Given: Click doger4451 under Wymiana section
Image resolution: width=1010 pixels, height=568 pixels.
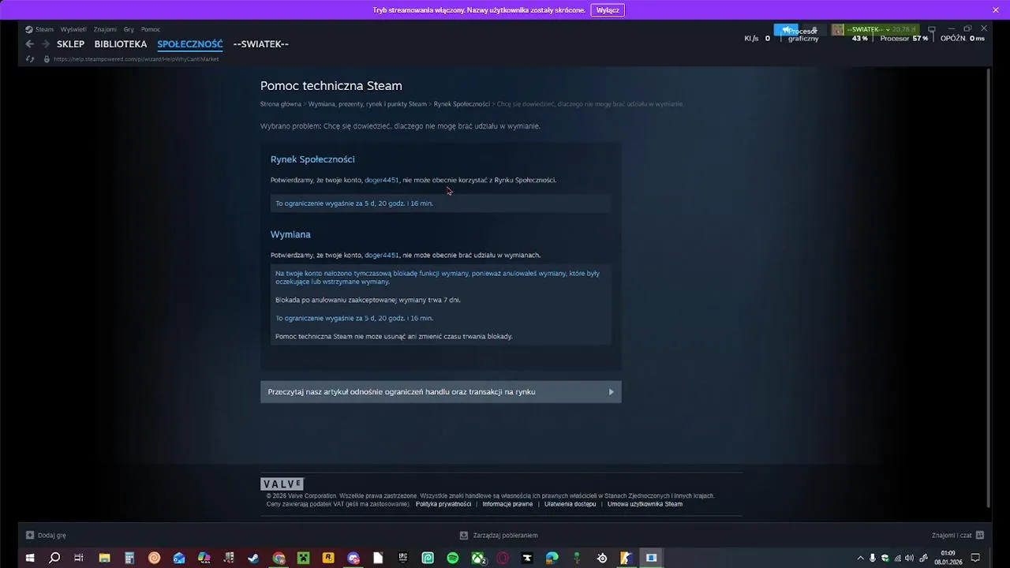Looking at the screenshot, I should click(x=382, y=255).
